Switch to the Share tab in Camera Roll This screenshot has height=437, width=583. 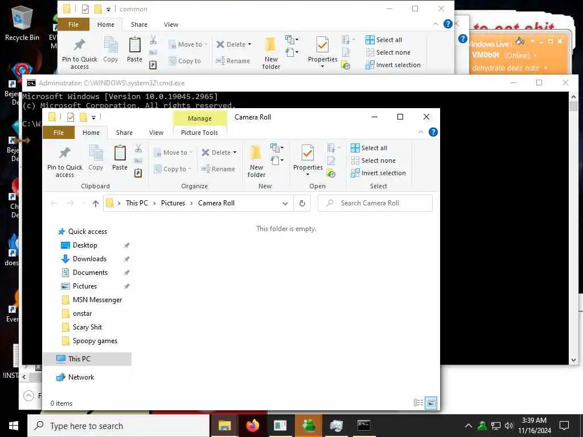(x=124, y=133)
